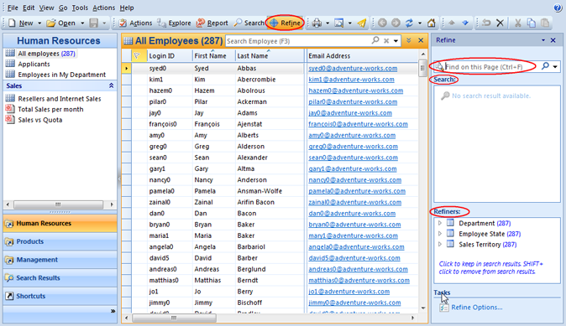Open the Report toolbar button
This screenshot has width=566, height=326.
click(212, 23)
